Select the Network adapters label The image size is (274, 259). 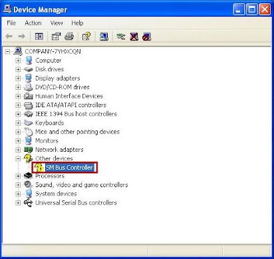[59, 150]
